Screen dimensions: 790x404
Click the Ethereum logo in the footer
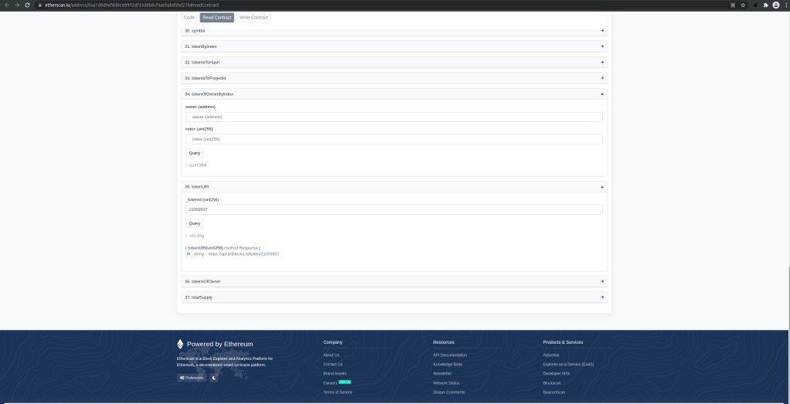(x=180, y=344)
